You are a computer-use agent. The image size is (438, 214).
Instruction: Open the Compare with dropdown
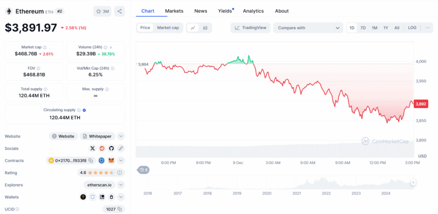[308, 28]
